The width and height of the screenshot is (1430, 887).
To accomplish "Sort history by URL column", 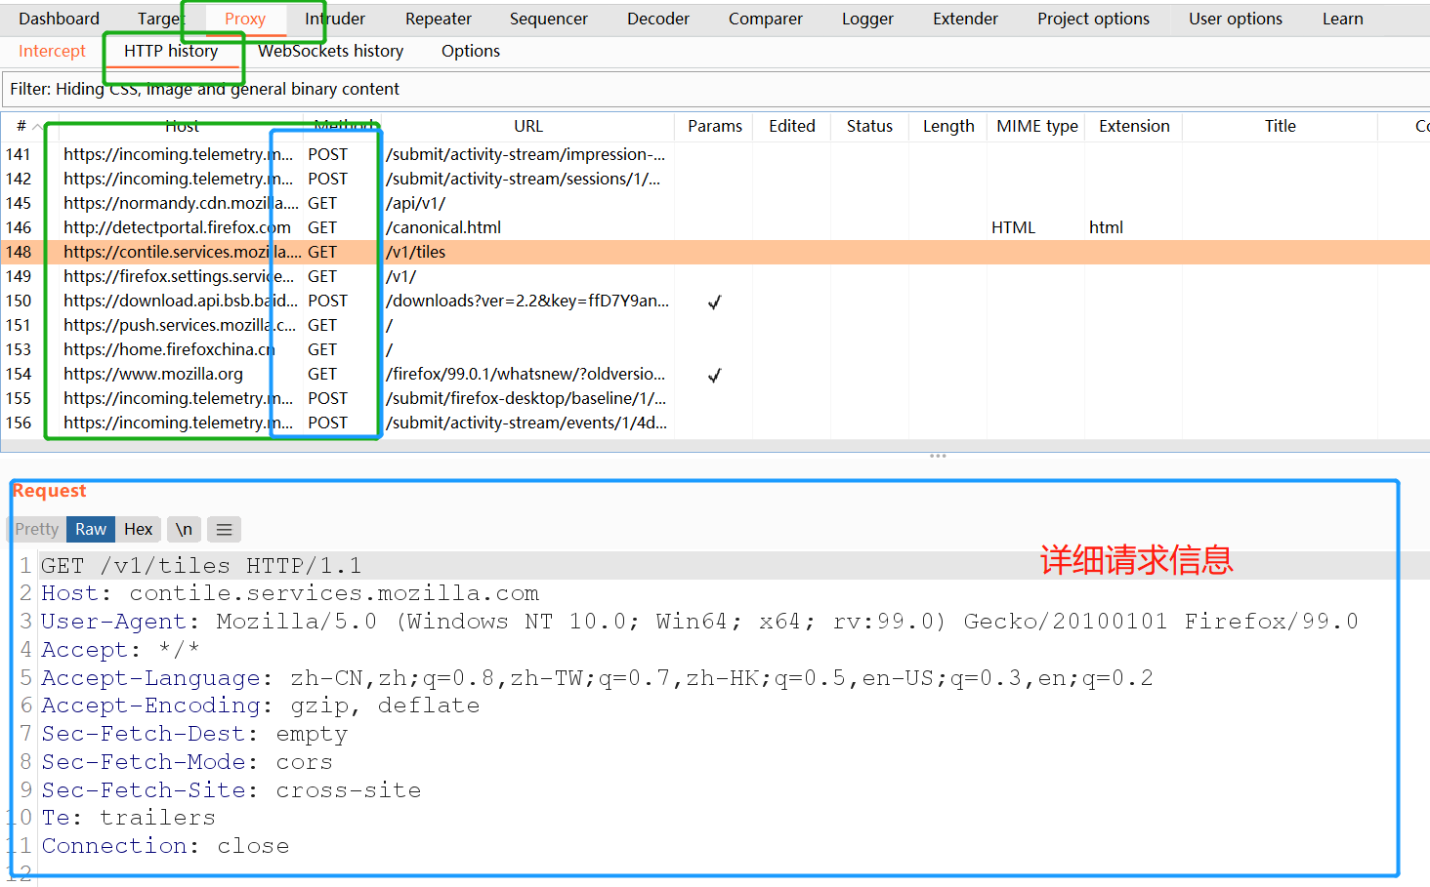I will [528, 126].
